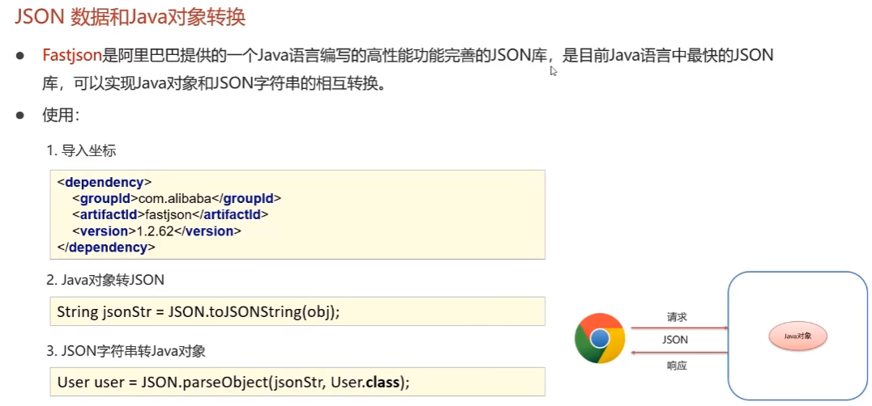This screenshot has height=406, width=872.
Task: Click the 使用: bullet text
Action: coord(61,116)
